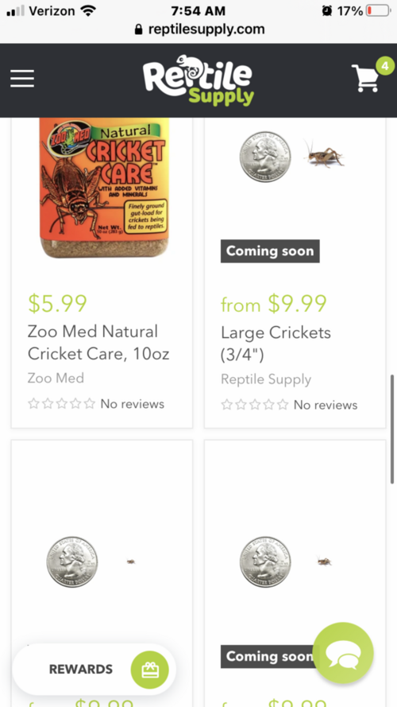The width and height of the screenshot is (397, 707).
Task: Open the live chat bubble
Action: [343, 653]
